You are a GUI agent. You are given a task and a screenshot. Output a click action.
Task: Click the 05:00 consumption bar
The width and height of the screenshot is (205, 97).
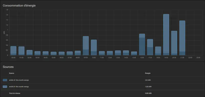(54, 54)
